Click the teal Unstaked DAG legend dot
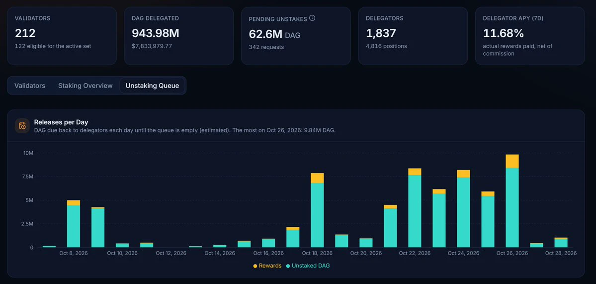The width and height of the screenshot is (596, 284). pos(288,266)
